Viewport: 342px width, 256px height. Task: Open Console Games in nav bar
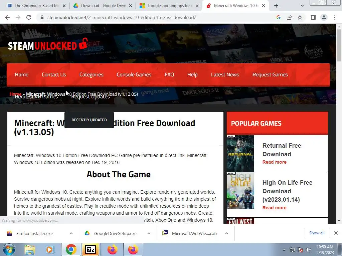tap(134, 75)
